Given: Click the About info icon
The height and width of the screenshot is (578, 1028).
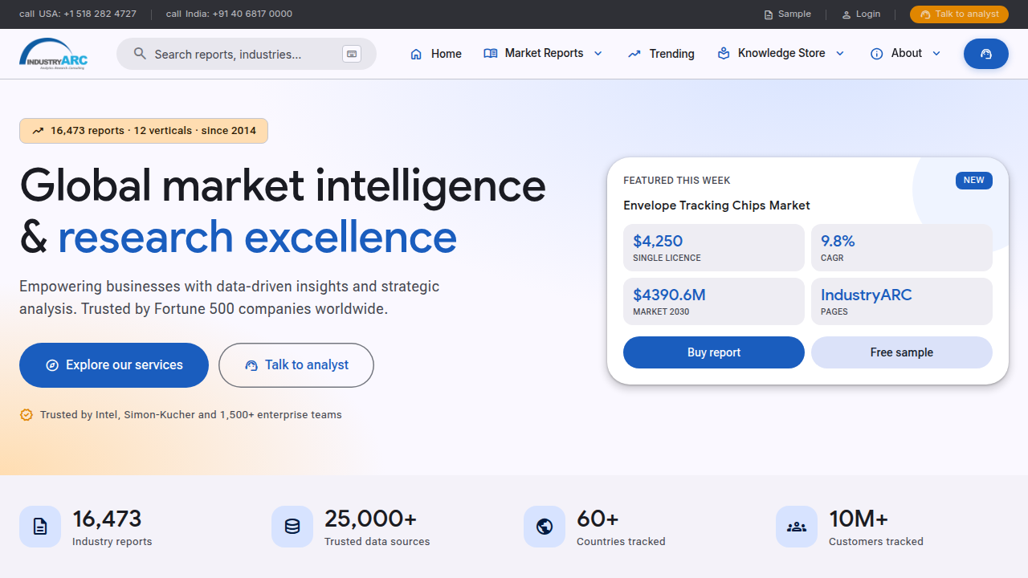Looking at the screenshot, I should coord(877,54).
